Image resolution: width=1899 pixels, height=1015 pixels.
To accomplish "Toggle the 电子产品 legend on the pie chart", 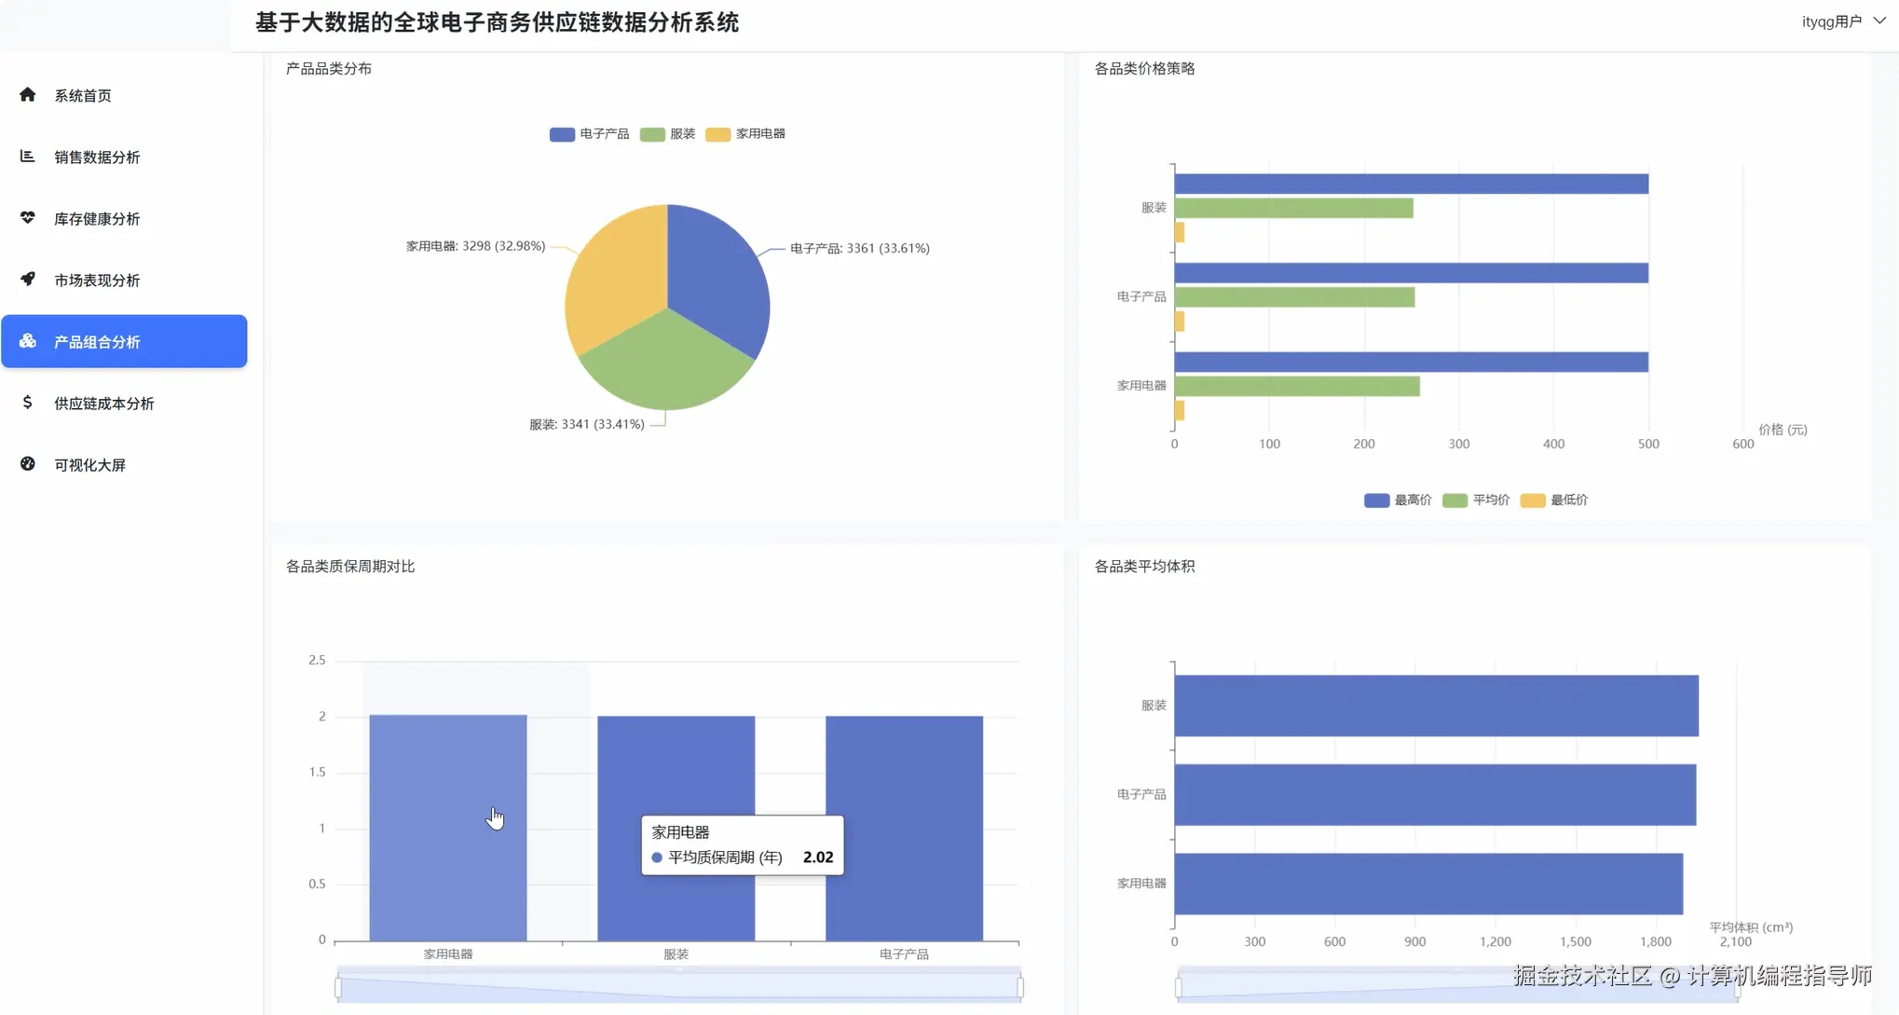I will (590, 133).
